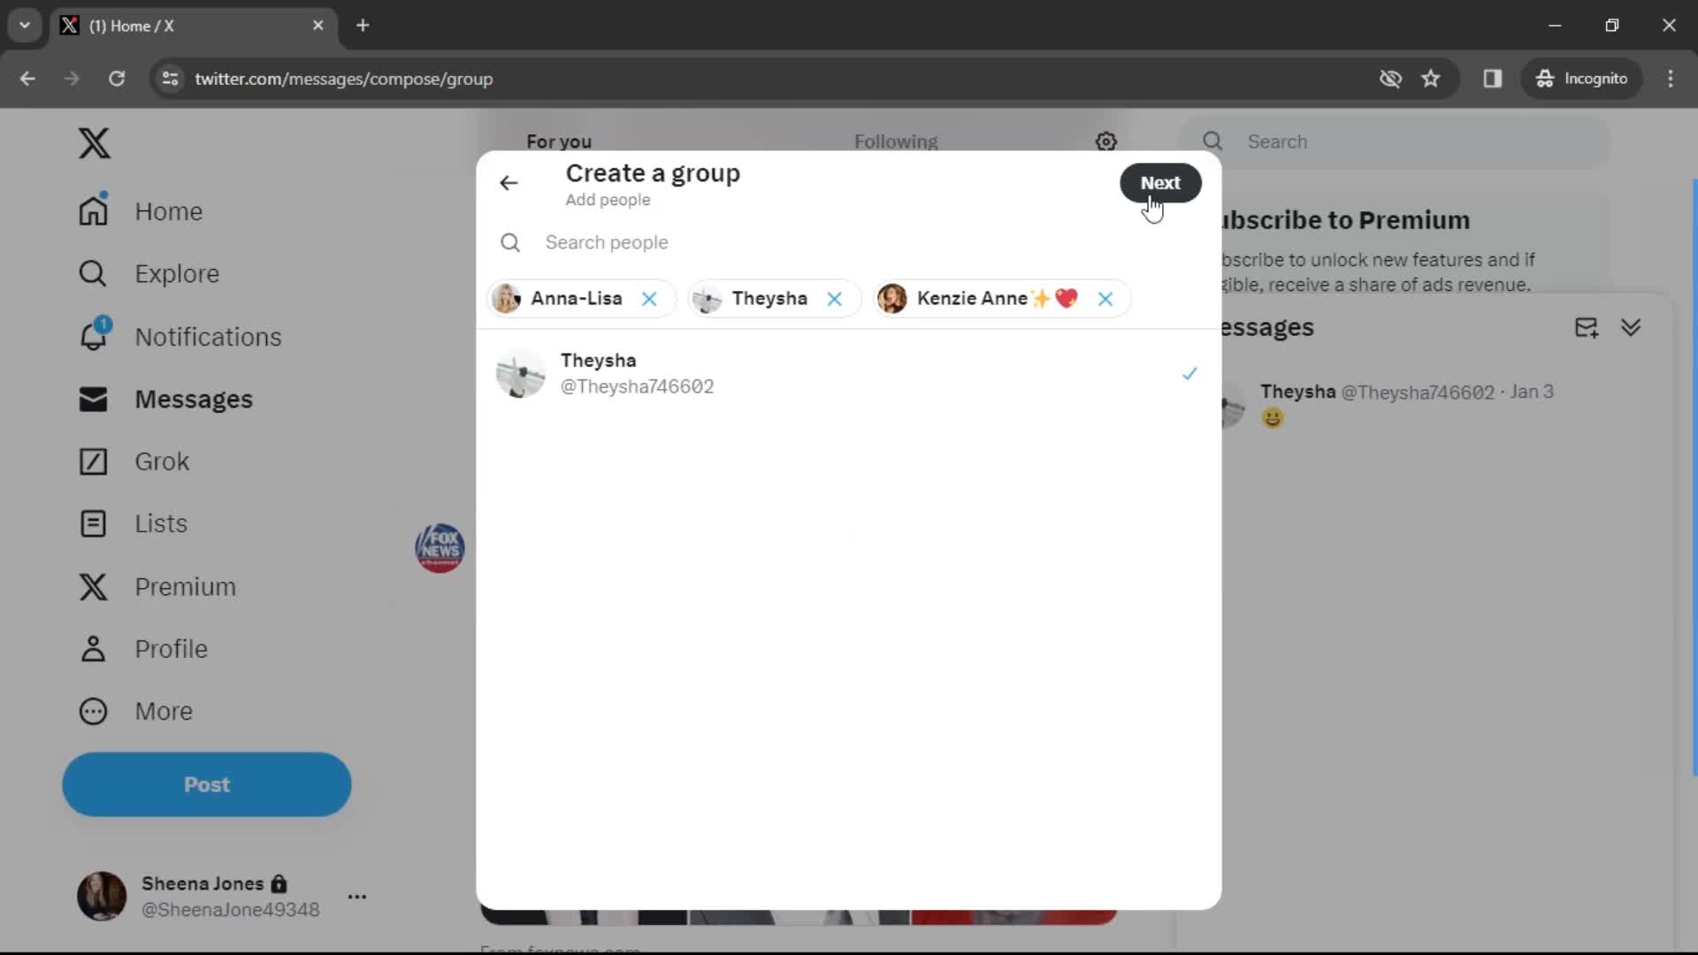Click the search people icon

click(509, 241)
